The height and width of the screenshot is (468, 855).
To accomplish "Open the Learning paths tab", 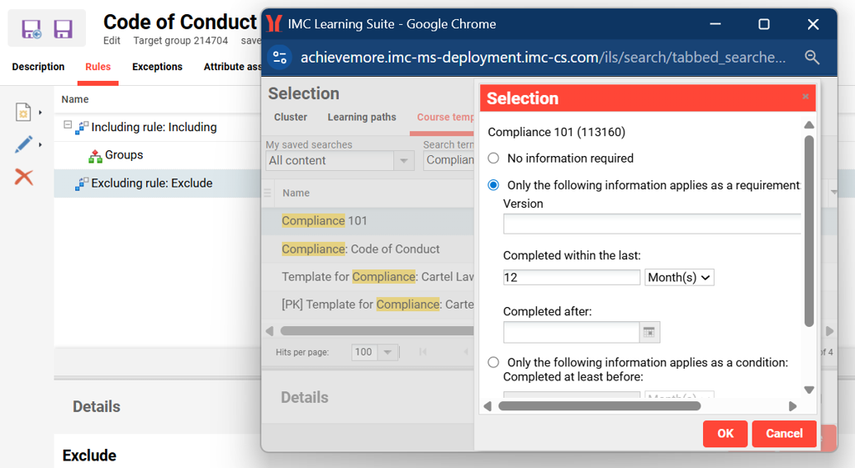I will [x=362, y=118].
